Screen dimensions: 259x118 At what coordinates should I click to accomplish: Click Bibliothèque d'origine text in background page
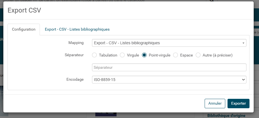coord(226,115)
